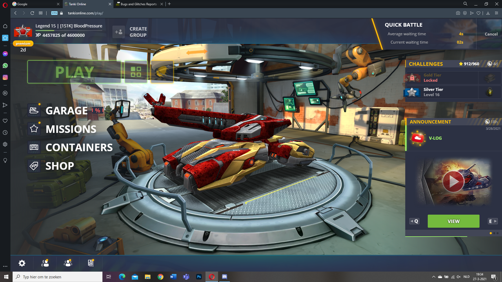Open the GARAGE menu
The image size is (502, 282).
point(67,111)
